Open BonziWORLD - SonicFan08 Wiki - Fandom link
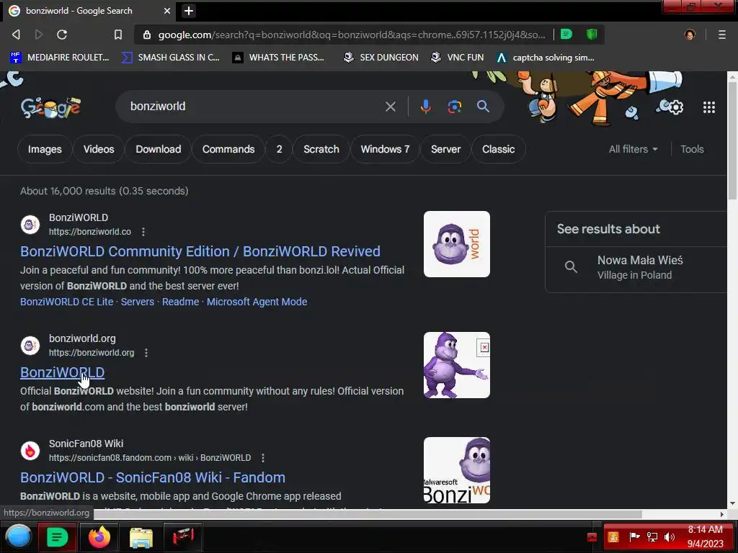The height and width of the screenshot is (553, 738). (x=153, y=477)
